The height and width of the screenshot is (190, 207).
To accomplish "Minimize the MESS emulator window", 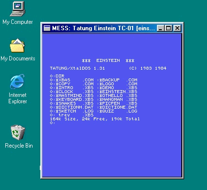I will coord(160,28).
